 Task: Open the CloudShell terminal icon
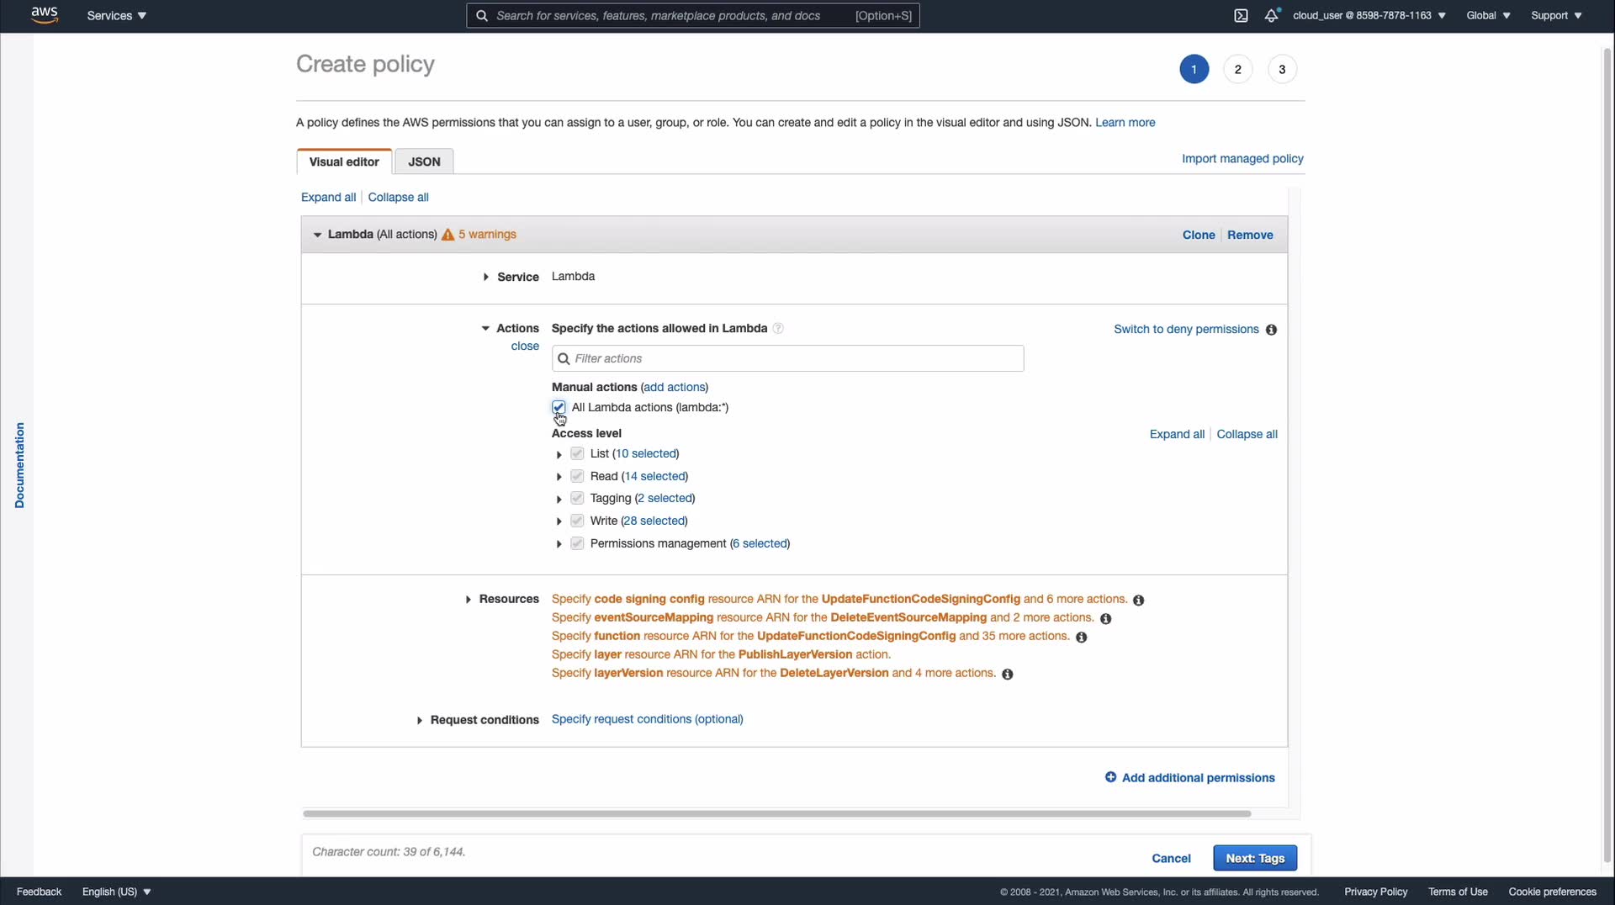[x=1241, y=15]
